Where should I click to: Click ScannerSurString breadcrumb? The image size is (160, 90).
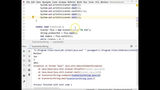click(40, 42)
